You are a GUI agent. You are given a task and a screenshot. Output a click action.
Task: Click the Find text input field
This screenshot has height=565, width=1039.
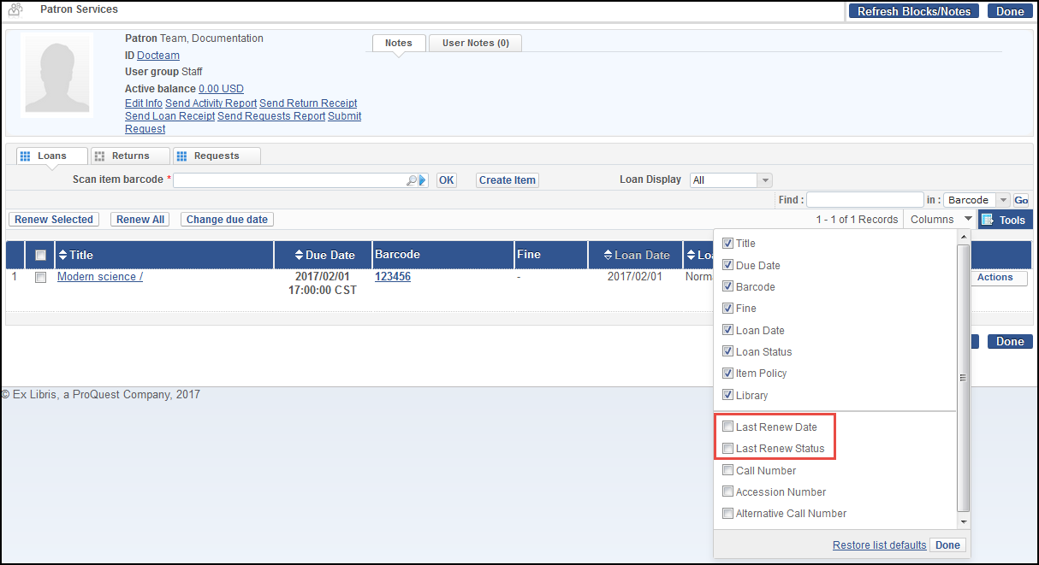865,200
